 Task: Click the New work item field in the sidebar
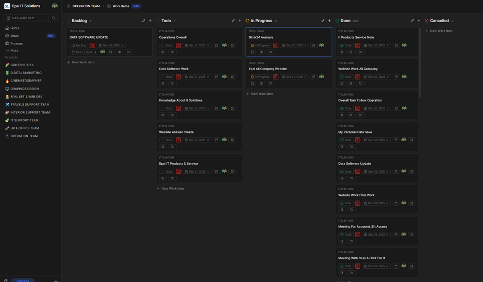[x=26, y=18]
